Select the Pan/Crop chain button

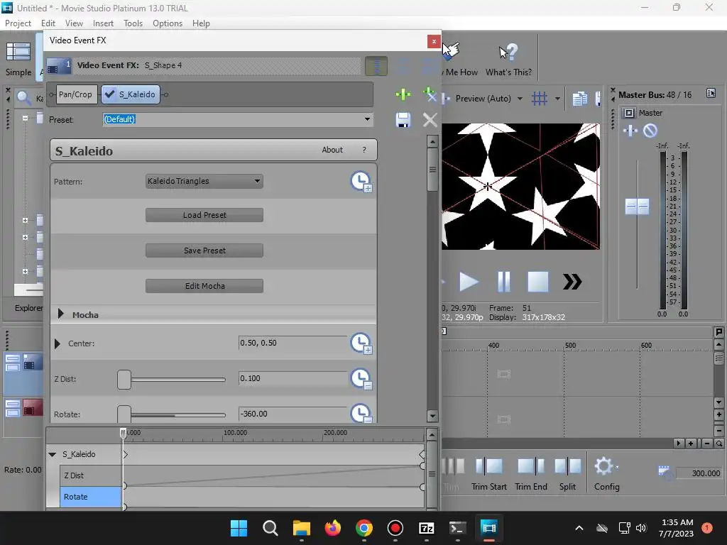click(x=75, y=94)
